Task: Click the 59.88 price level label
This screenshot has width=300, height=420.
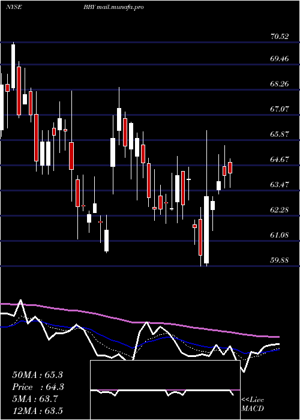Action: 280,260
